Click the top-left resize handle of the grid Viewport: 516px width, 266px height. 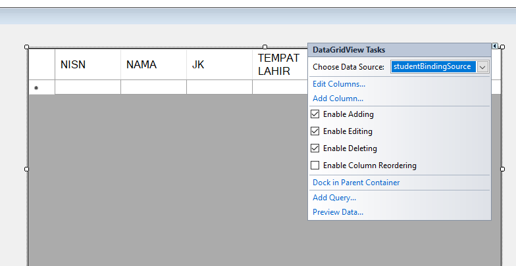pyautogui.click(x=27, y=47)
